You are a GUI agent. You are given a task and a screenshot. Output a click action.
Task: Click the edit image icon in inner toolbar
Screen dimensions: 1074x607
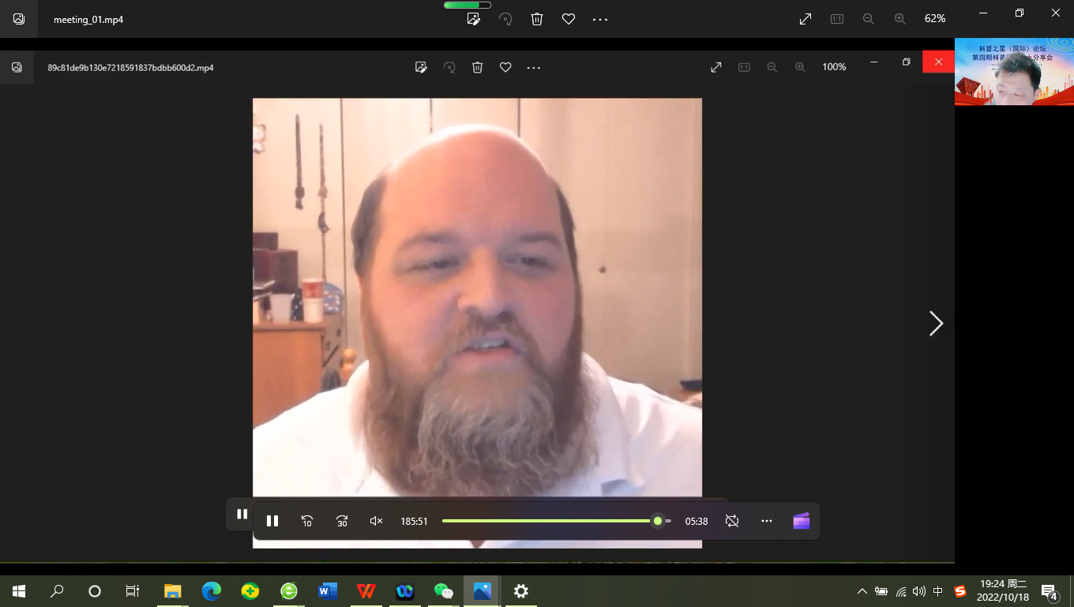(421, 67)
